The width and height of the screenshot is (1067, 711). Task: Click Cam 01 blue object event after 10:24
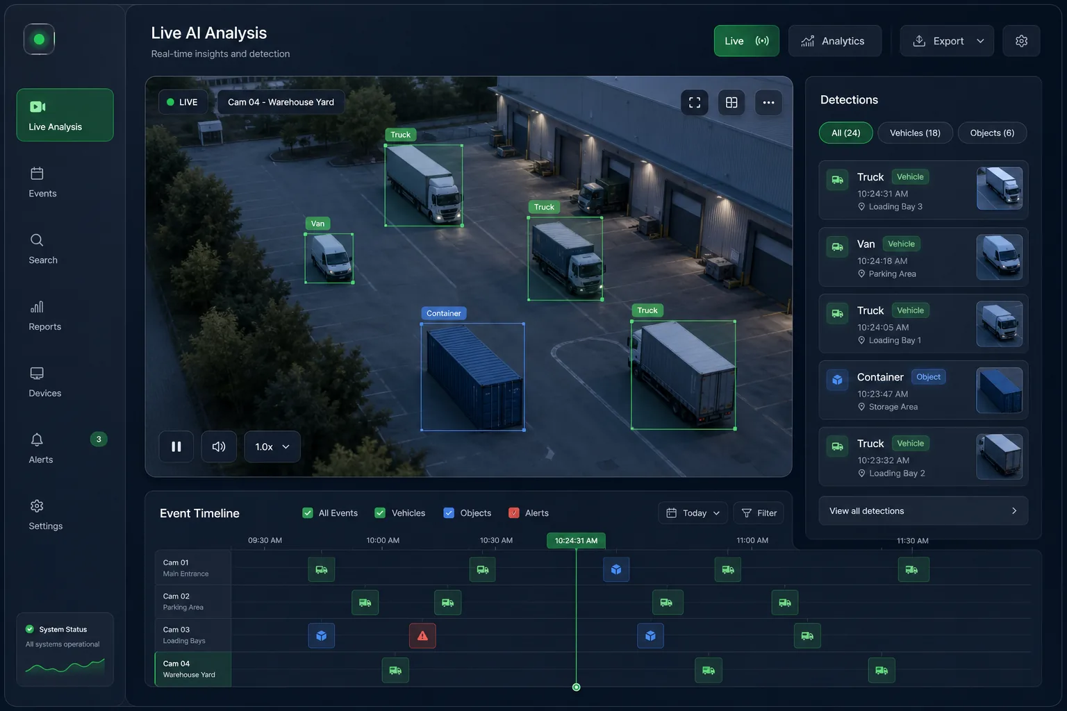click(x=616, y=569)
